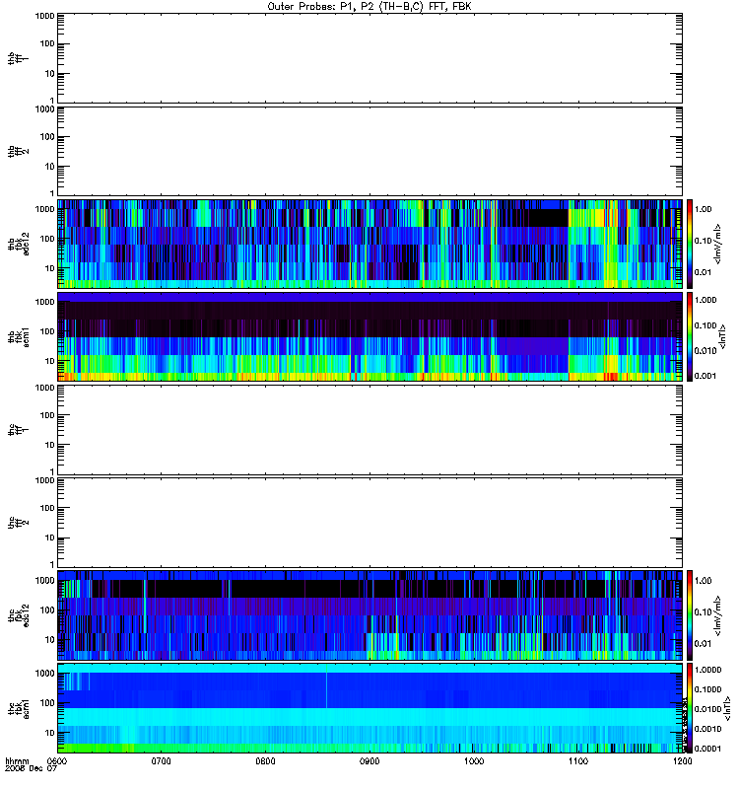Select the empty thb fff 1 plot panel

coord(370,58)
